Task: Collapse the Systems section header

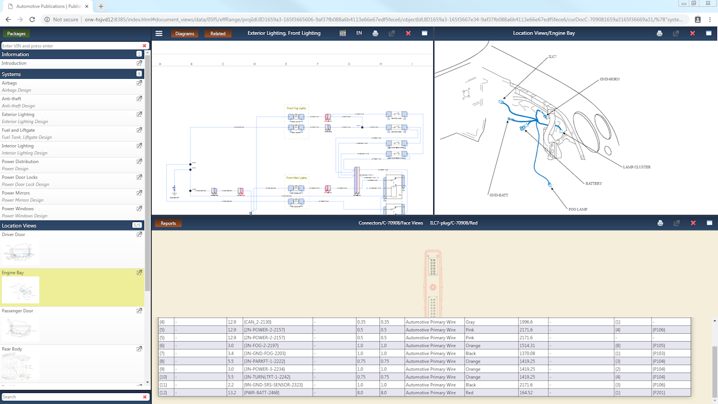Action: tap(72, 74)
